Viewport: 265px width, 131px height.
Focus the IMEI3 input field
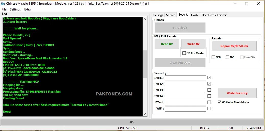coord(186,90)
